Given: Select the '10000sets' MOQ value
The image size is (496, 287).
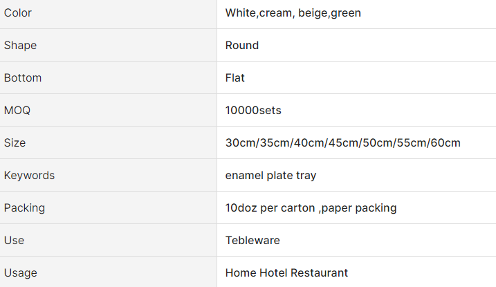Looking at the screenshot, I should [253, 111].
